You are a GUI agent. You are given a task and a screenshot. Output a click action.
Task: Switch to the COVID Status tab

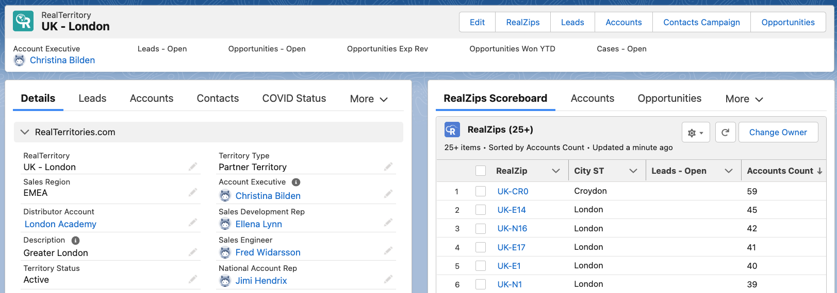(294, 98)
